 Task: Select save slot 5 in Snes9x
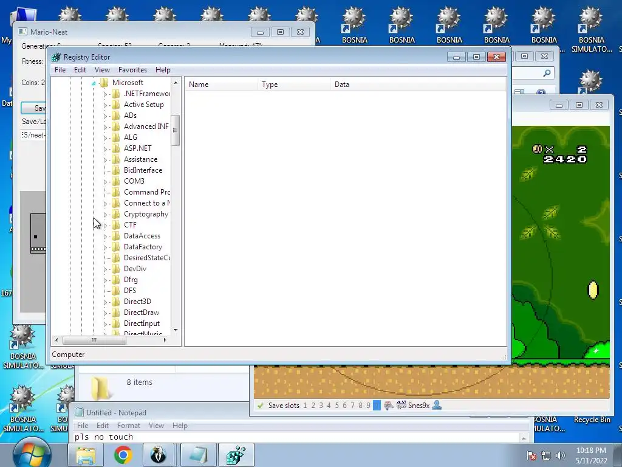point(337,406)
